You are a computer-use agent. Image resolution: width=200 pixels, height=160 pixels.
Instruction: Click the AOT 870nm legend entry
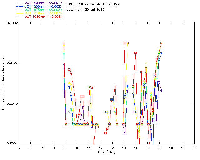click(x=44, y=13)
